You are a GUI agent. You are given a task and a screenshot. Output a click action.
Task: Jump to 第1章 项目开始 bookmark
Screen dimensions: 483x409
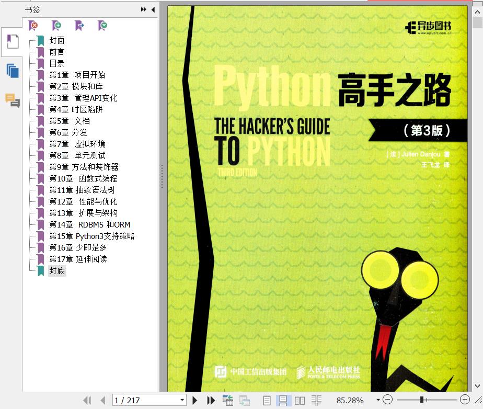[x=77, y=75]
